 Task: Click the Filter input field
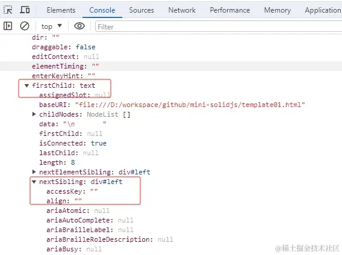(x=219, y=26)
